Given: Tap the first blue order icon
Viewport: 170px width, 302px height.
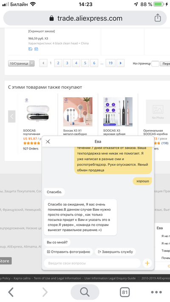Looking at the screenshot, I should [x=30, y=49].
